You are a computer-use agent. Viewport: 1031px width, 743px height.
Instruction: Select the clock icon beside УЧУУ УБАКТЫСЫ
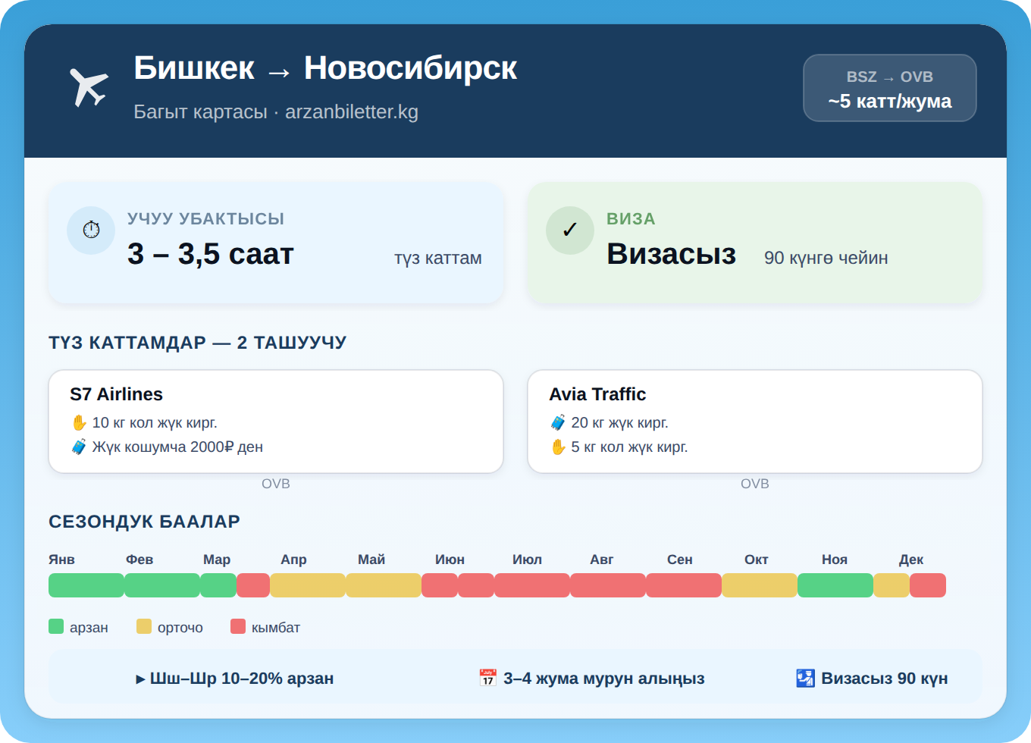coord(91,230)
